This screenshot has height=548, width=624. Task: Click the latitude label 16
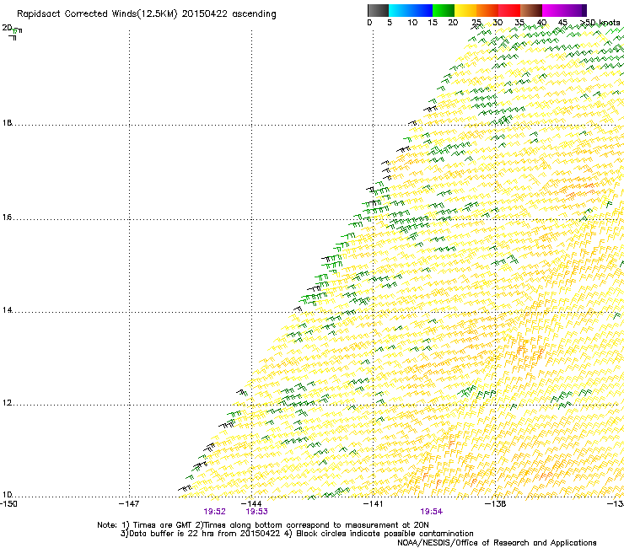point(7,218)
